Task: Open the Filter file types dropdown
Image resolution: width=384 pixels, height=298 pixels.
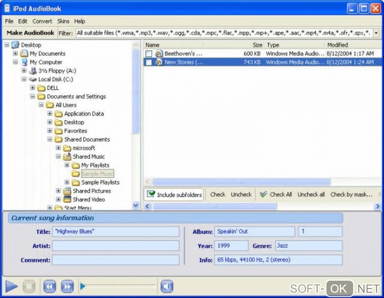Action: pyautogui.click(x=376, y=33)
